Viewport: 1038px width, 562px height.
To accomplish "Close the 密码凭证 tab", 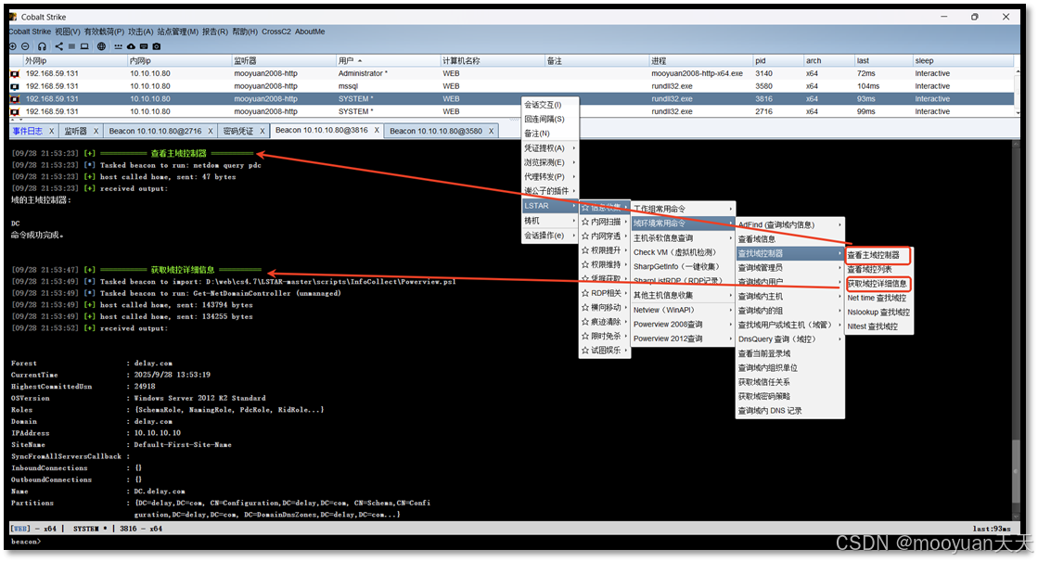I will (263, 131).
